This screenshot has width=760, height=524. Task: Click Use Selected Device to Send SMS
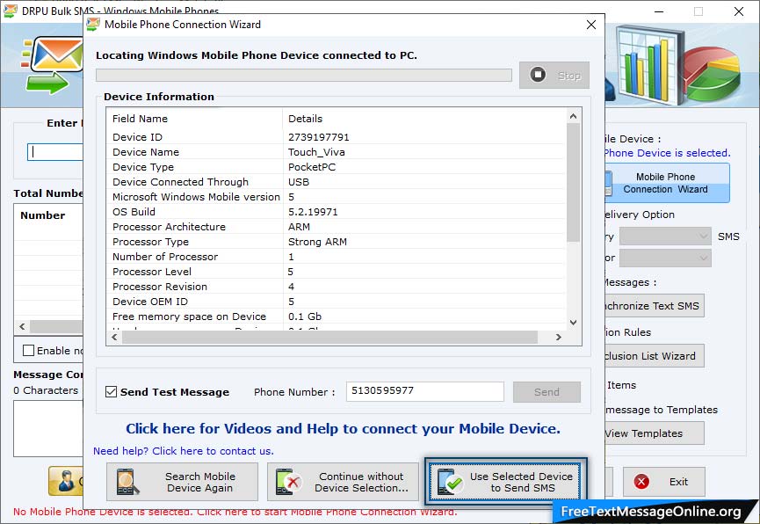505,482
